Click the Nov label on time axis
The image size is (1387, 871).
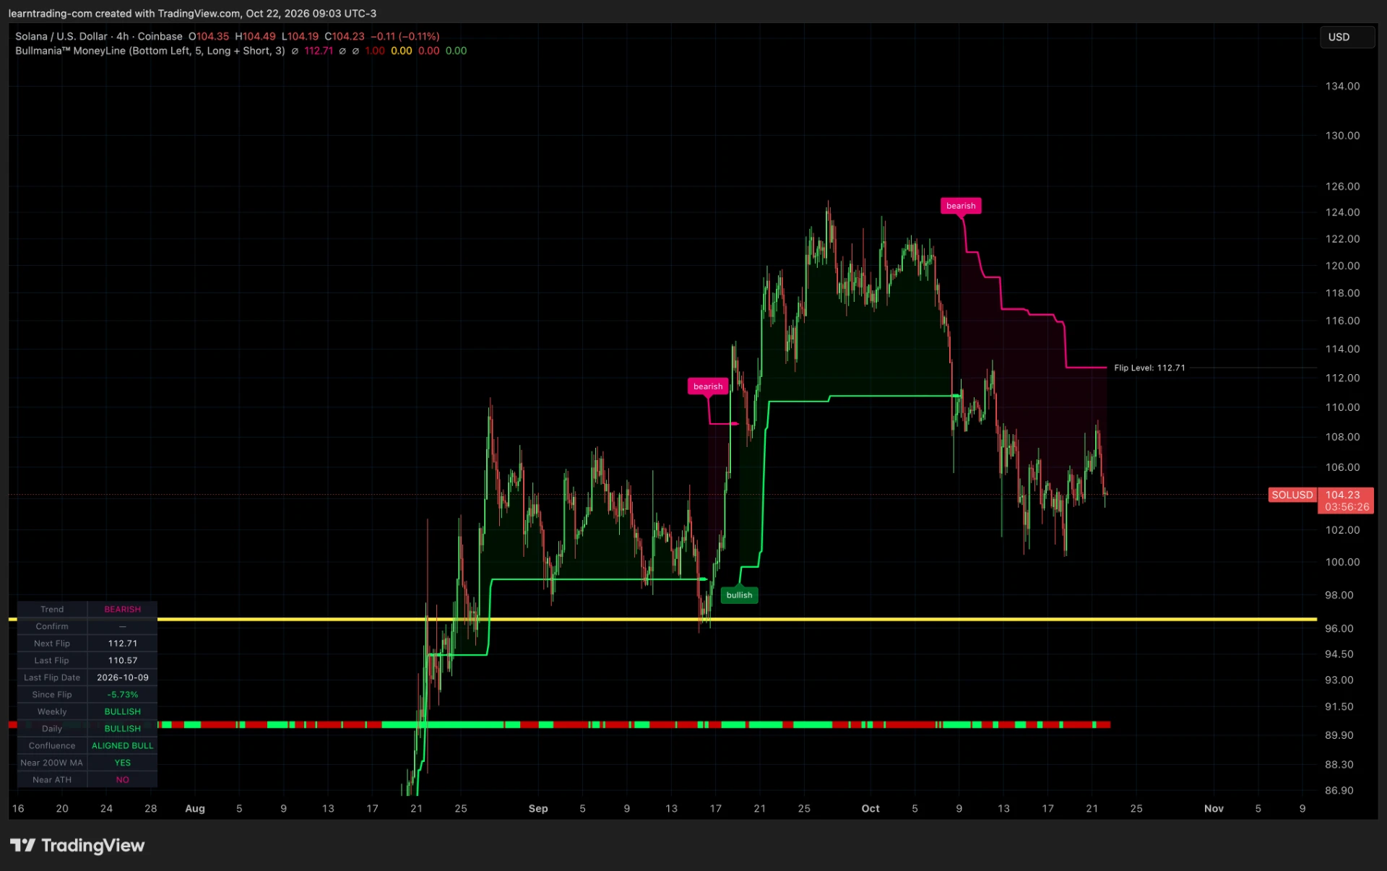point(1214,808)
